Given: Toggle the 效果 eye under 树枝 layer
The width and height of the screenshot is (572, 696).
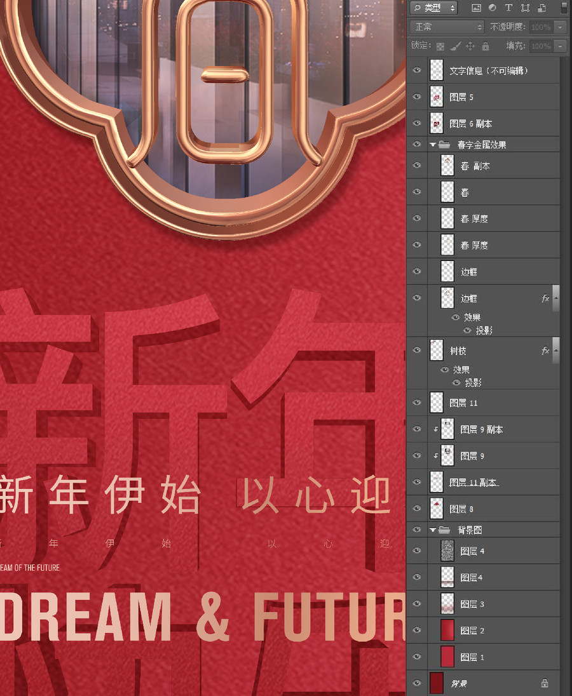Looking at the screenshot, I should (444, 370).
